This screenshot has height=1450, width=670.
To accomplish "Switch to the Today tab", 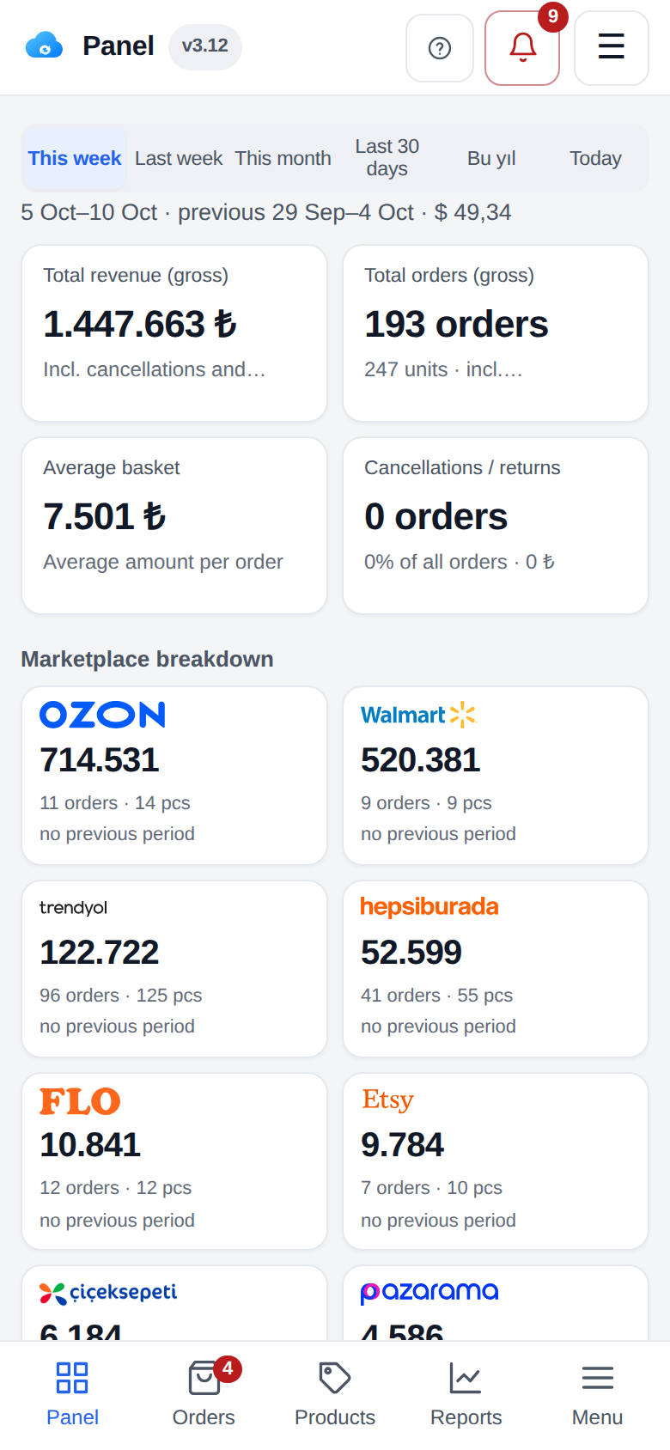I will 595,158.
